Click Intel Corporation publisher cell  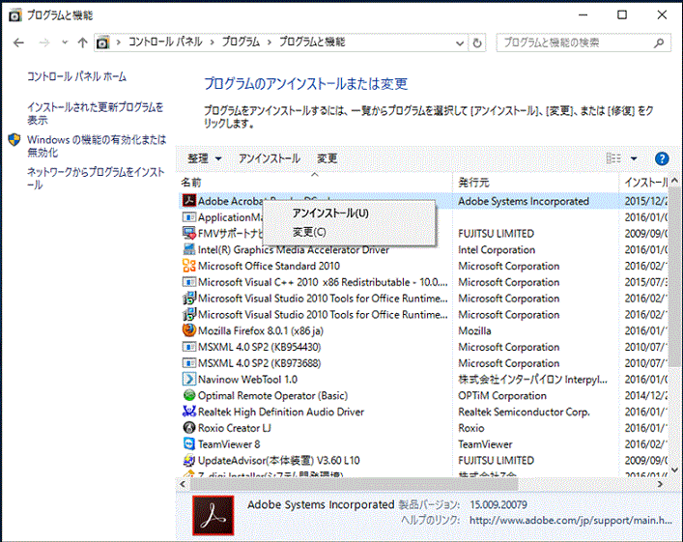tap(497, 249)
